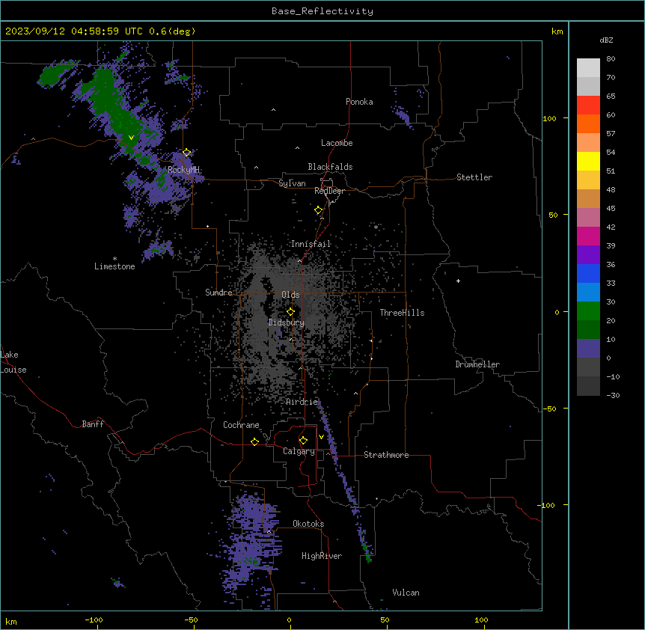645x630 pixels.
Task: Click the Sundre label
Action: (218, 293)
